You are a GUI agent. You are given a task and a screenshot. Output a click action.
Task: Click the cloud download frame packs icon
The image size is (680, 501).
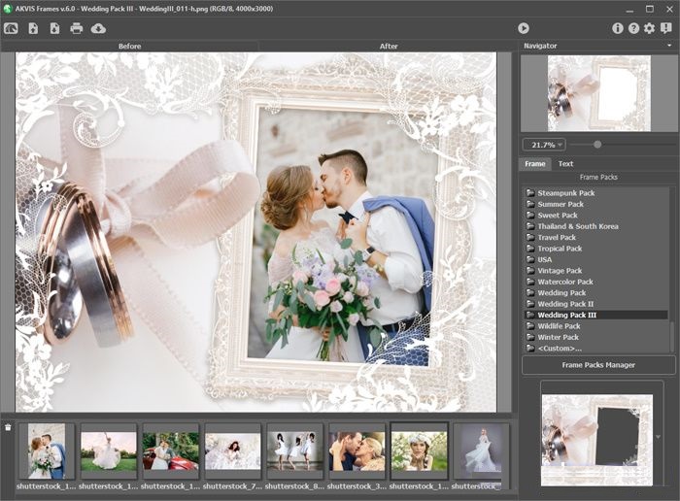click(98, 28)
